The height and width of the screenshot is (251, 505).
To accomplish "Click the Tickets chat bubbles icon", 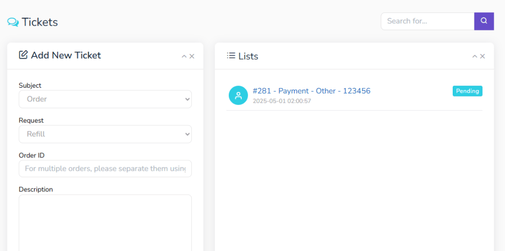I will (13, 22).
